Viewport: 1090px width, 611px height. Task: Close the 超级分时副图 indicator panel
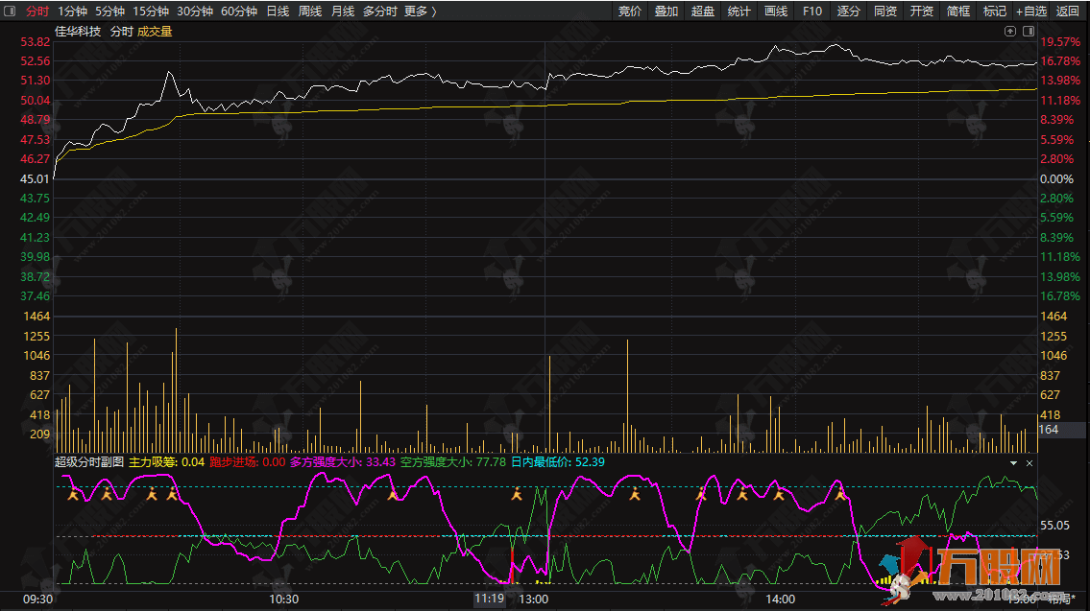[x=1030, y=462]
